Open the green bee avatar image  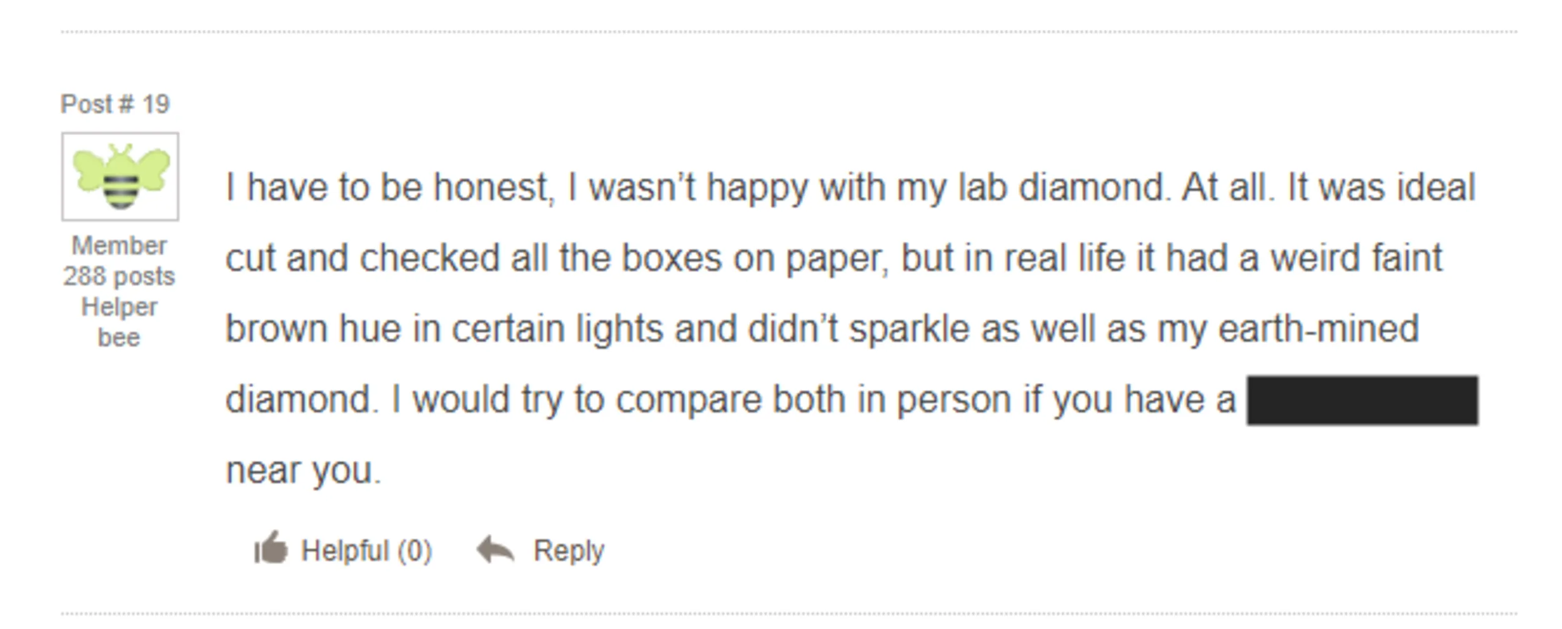pyautogui.click(x=120, y=177)
